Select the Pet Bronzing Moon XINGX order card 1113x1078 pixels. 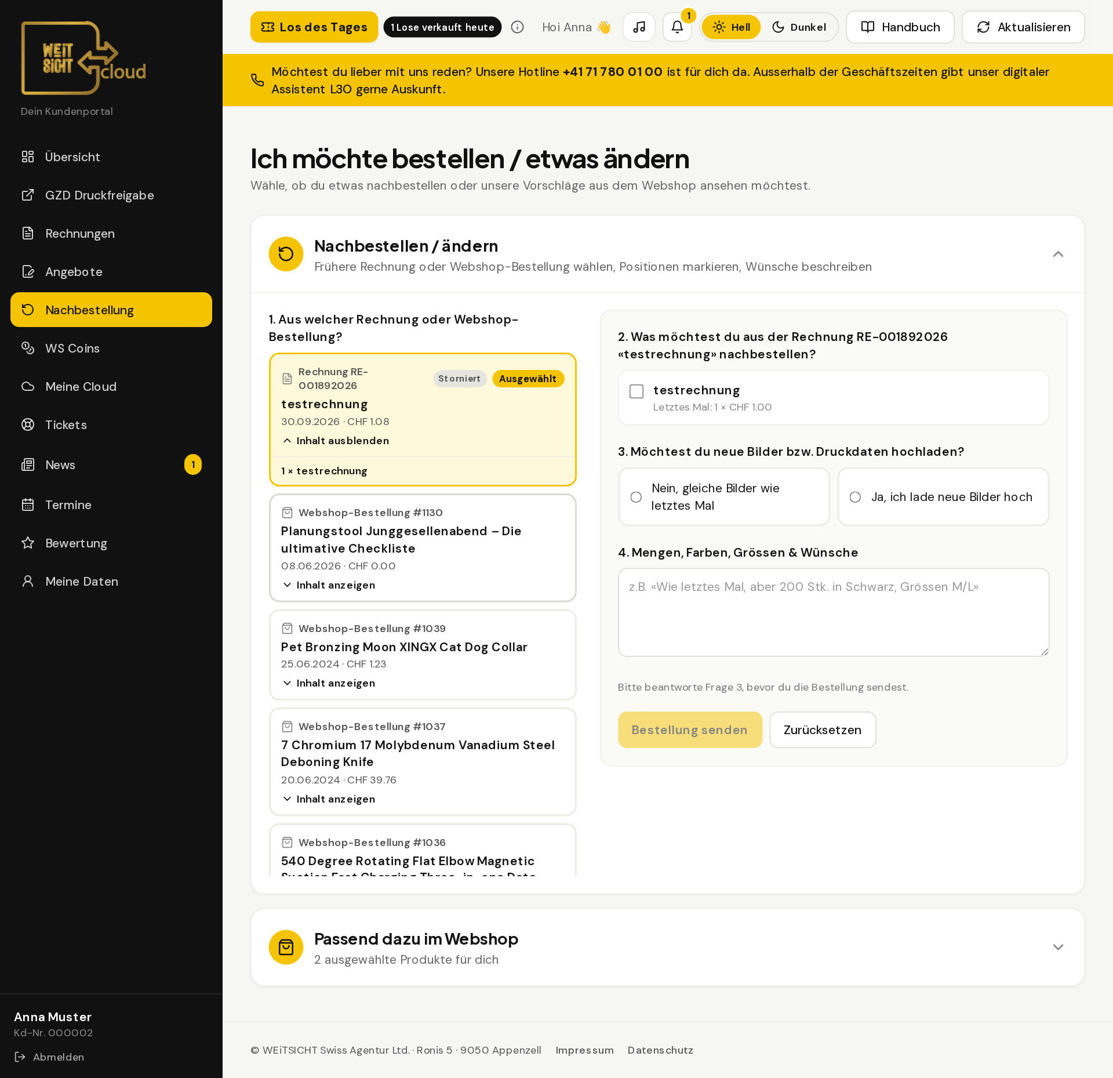(423, 655)
